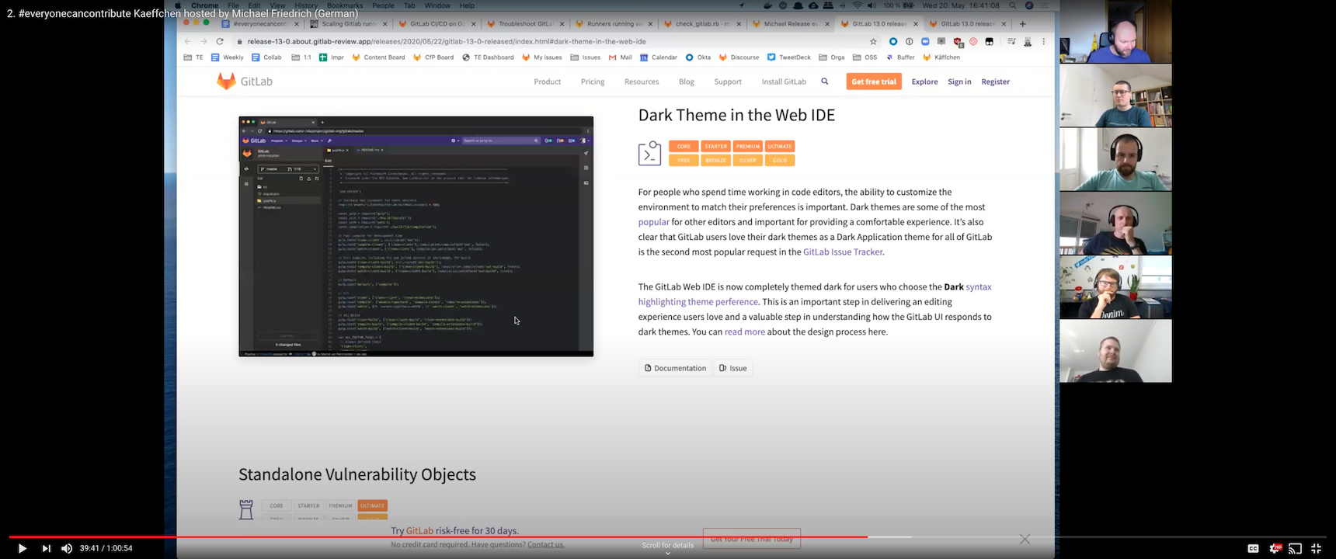Image resolution: width=1336 pixels, height=559 pixels.
Task: Seek on the red video progress bar
Action: click(466, 536)
